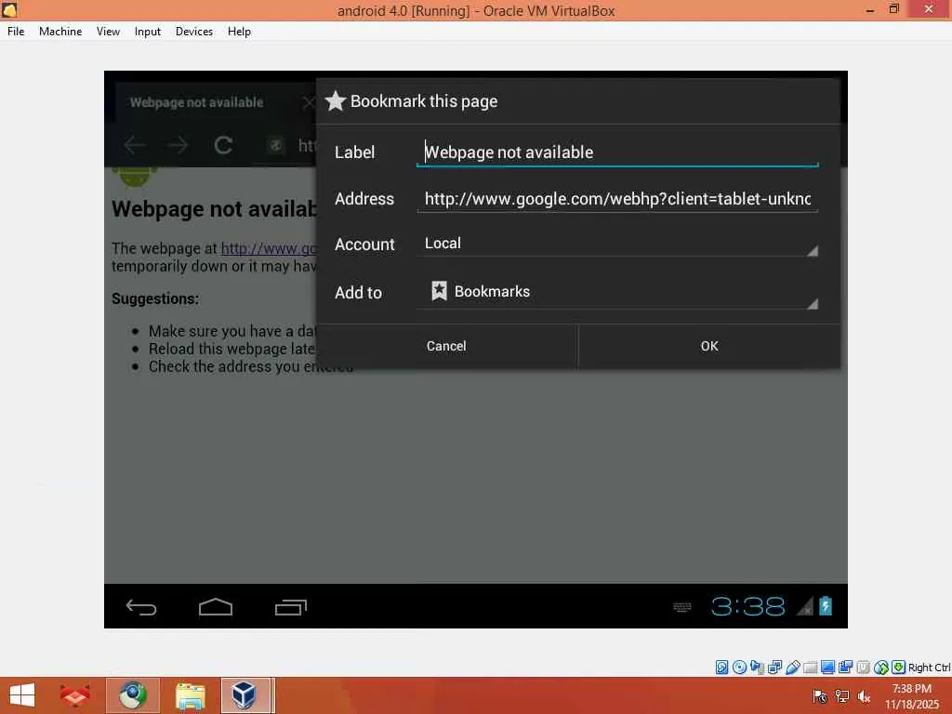
Task: Click the display status monitor icon
Action: [827, 668]
